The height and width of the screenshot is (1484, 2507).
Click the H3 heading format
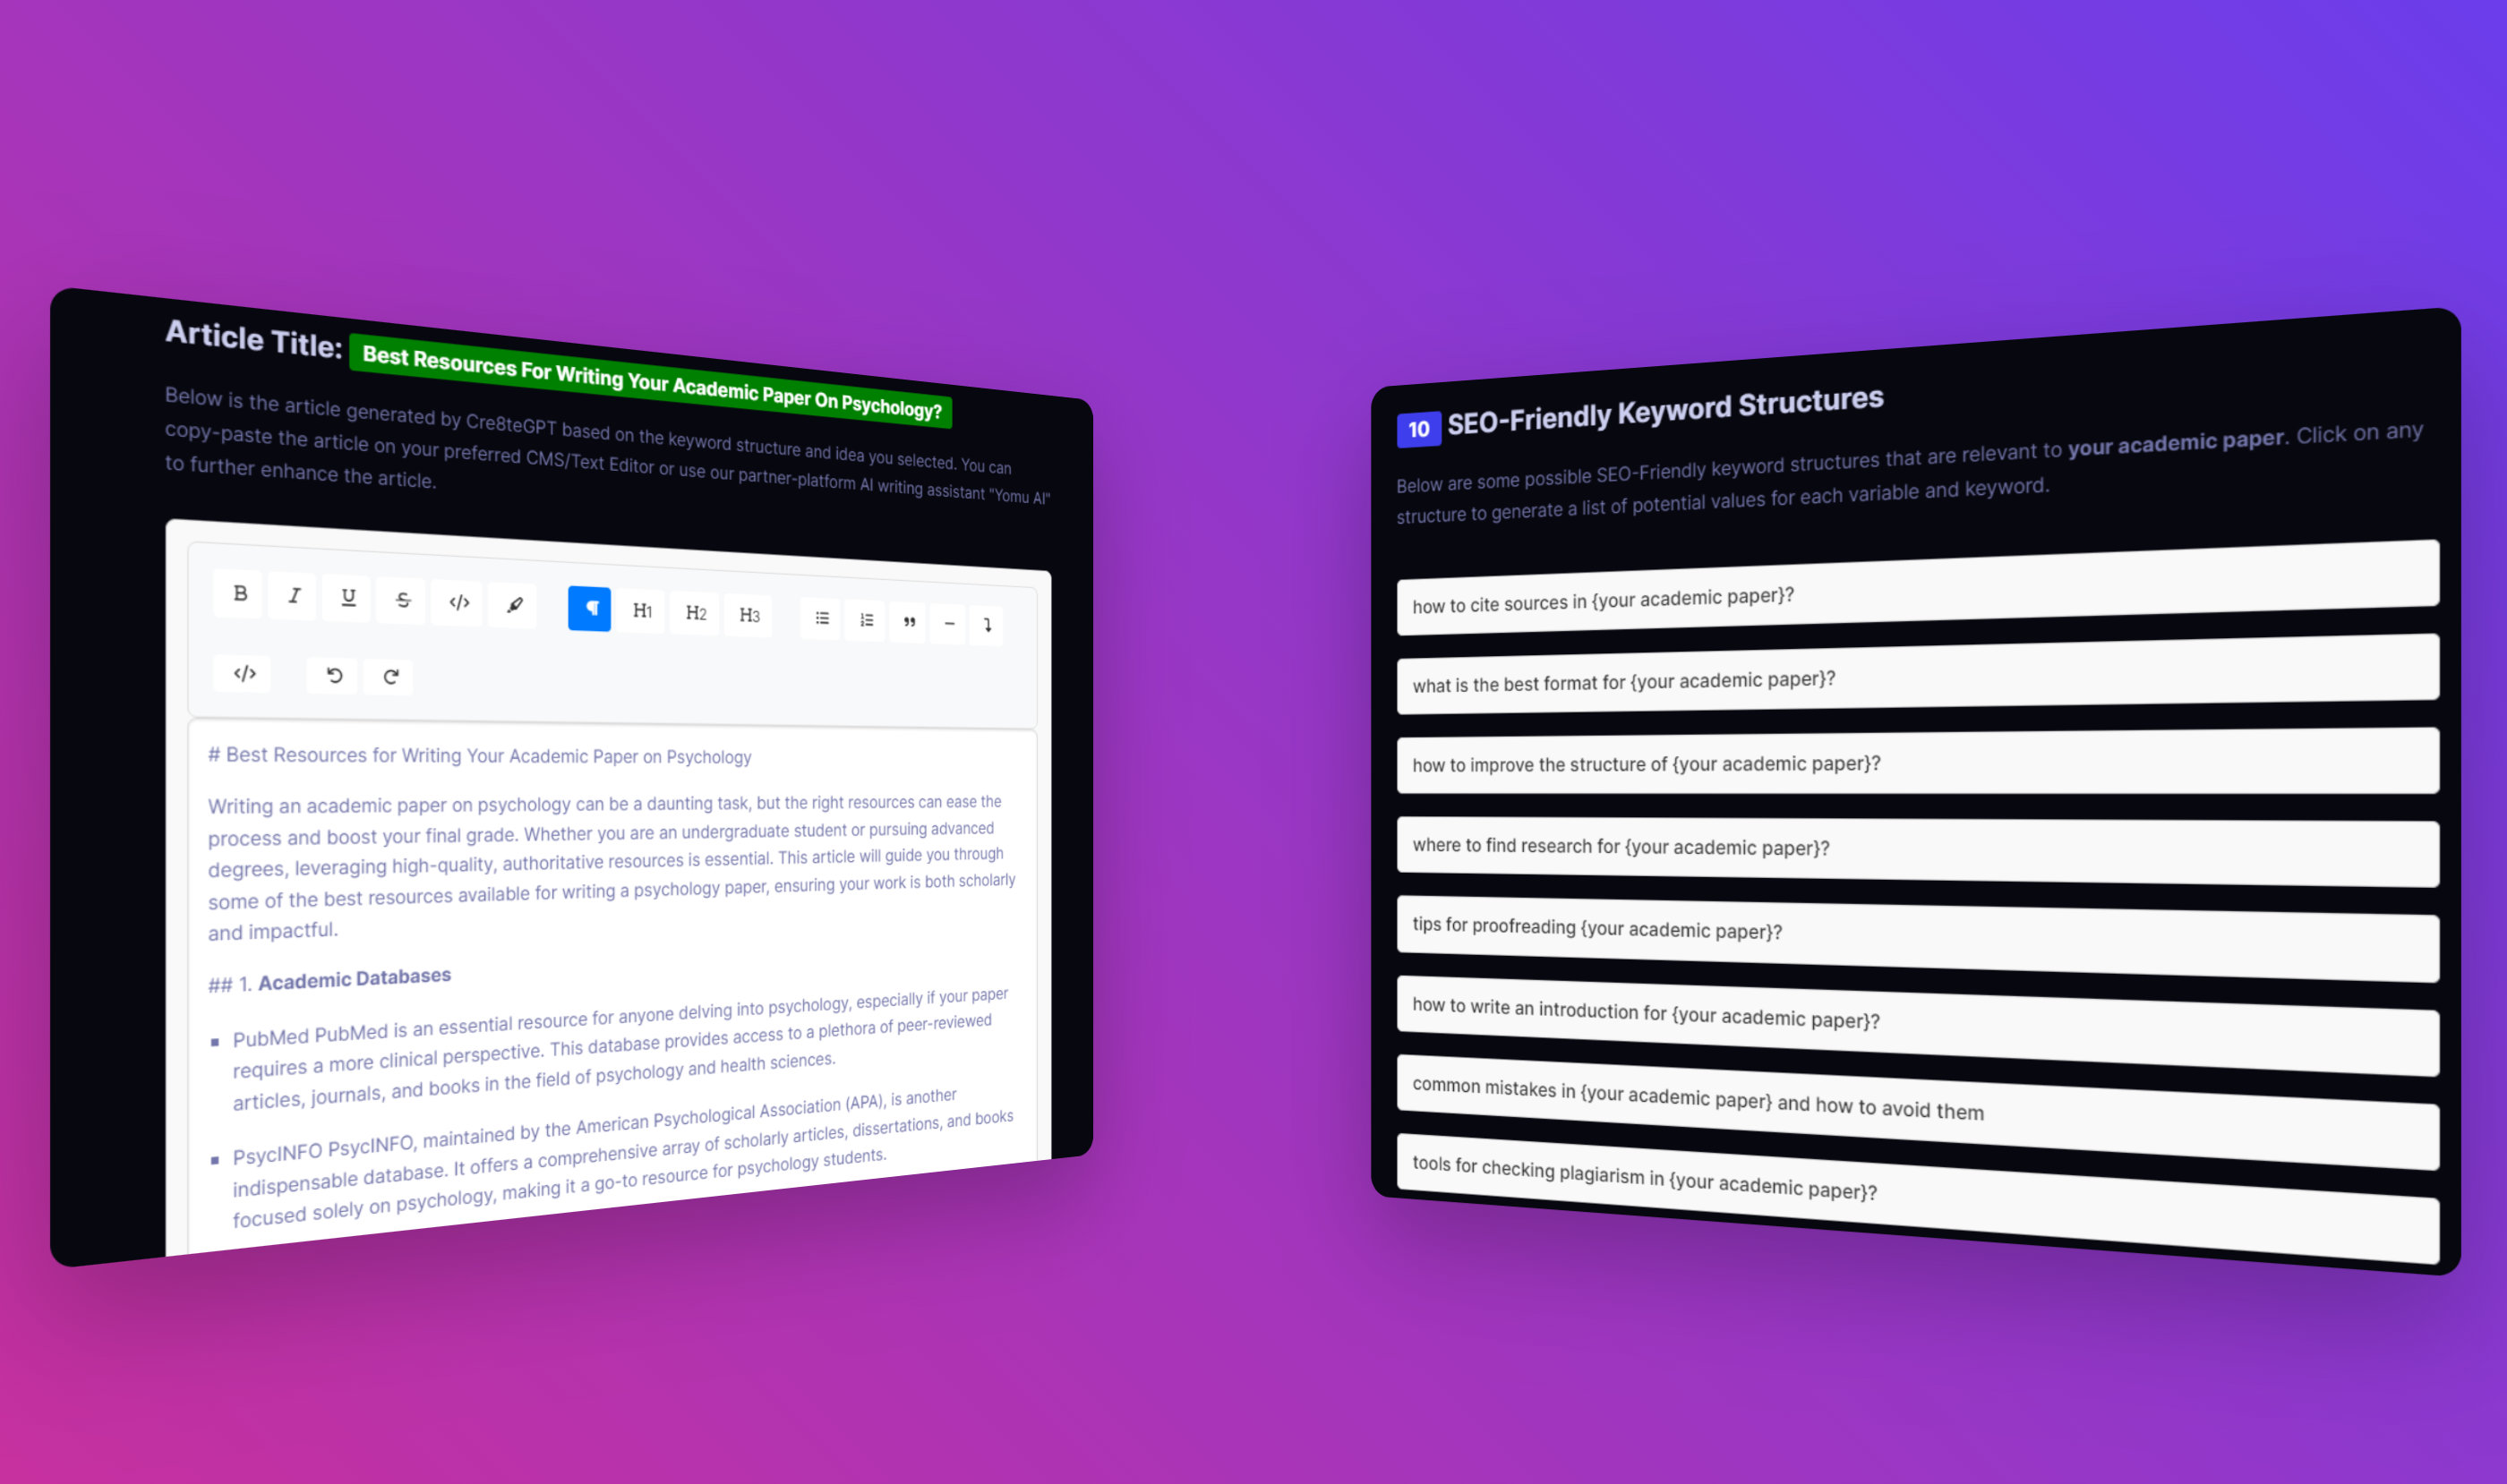pos(749,613)
